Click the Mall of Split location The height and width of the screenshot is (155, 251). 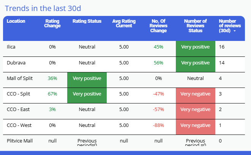20,78
